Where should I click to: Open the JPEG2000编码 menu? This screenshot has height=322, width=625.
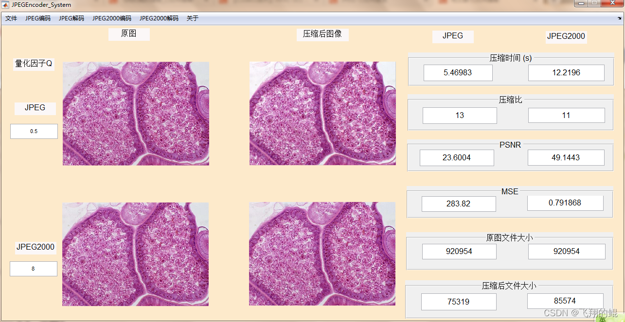point(112,18)
